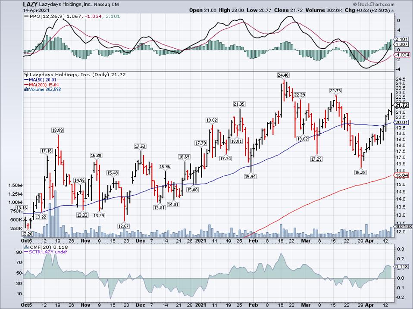Click the 18.81 price label

[236, 141]
